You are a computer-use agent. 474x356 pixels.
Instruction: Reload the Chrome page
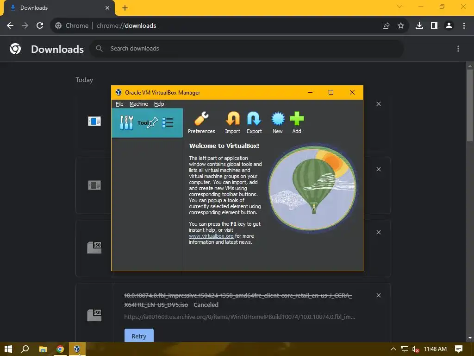40,26
